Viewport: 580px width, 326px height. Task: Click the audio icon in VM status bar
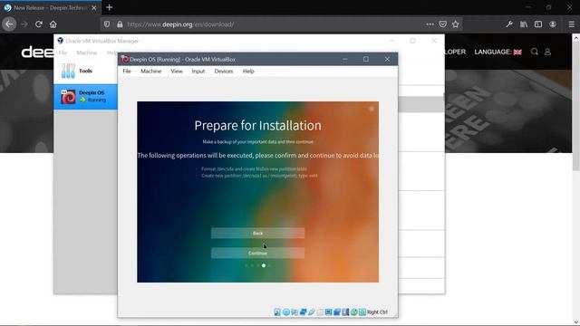click(x=295, y=312)
